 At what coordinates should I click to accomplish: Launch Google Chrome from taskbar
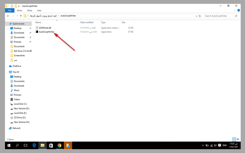tap(59, 145)
